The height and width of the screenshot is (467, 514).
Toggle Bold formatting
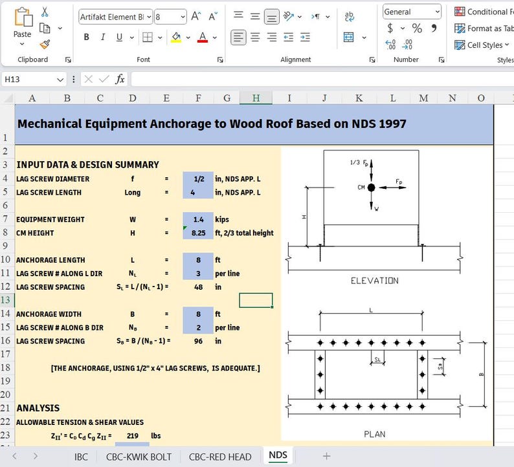point(87,38)
